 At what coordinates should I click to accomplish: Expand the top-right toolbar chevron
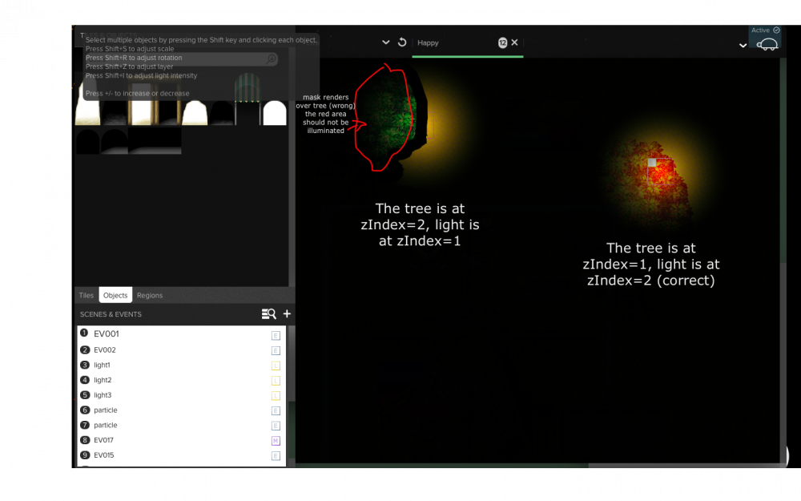[743, 46]
